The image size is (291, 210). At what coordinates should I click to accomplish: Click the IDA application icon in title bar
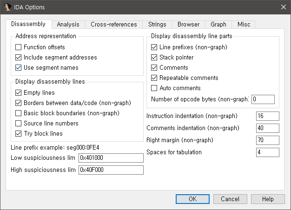coord(7,7)
